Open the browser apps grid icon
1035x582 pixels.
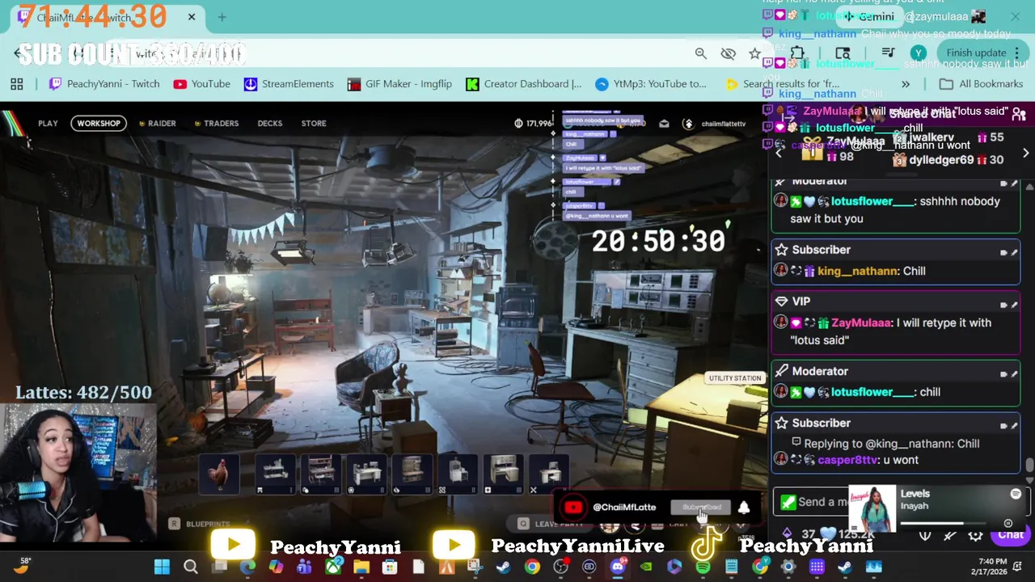(x=17, y=84)
